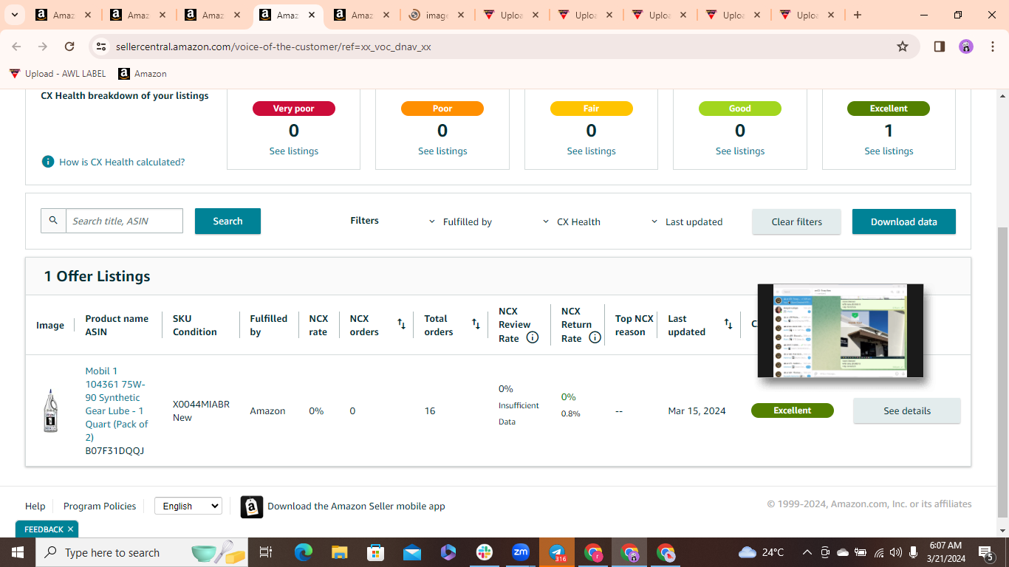Open the Chrome profile avatar menu
This screenshot has height=567, width=1009.
pos(966,47)
